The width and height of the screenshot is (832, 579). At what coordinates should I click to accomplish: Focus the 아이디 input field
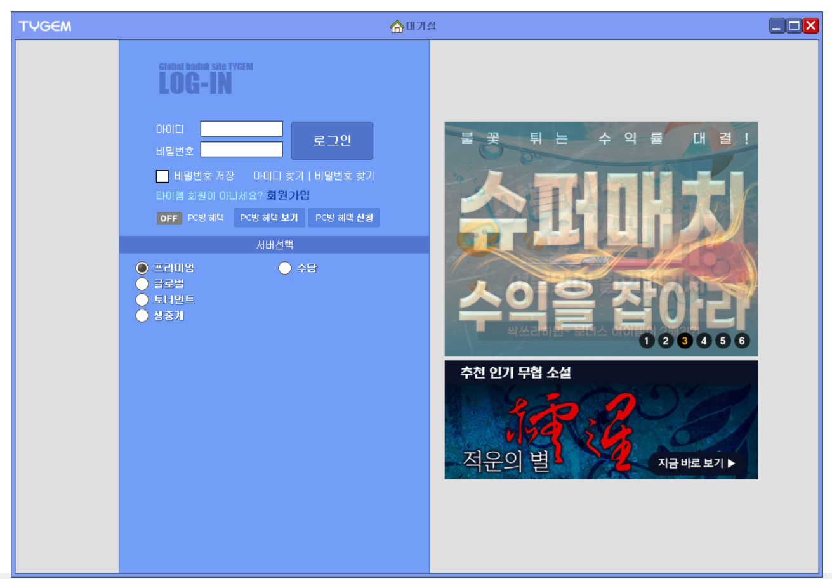(x=242, y=129)
